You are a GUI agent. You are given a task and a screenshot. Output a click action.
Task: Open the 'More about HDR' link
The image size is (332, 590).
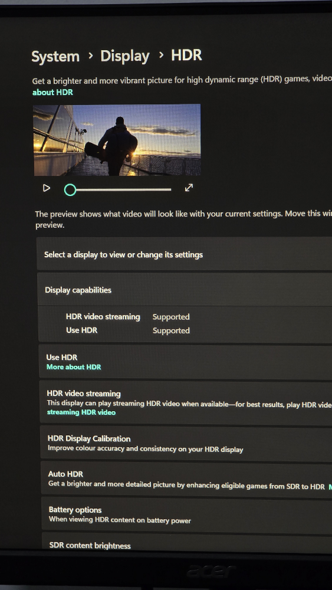coord(74,367)
